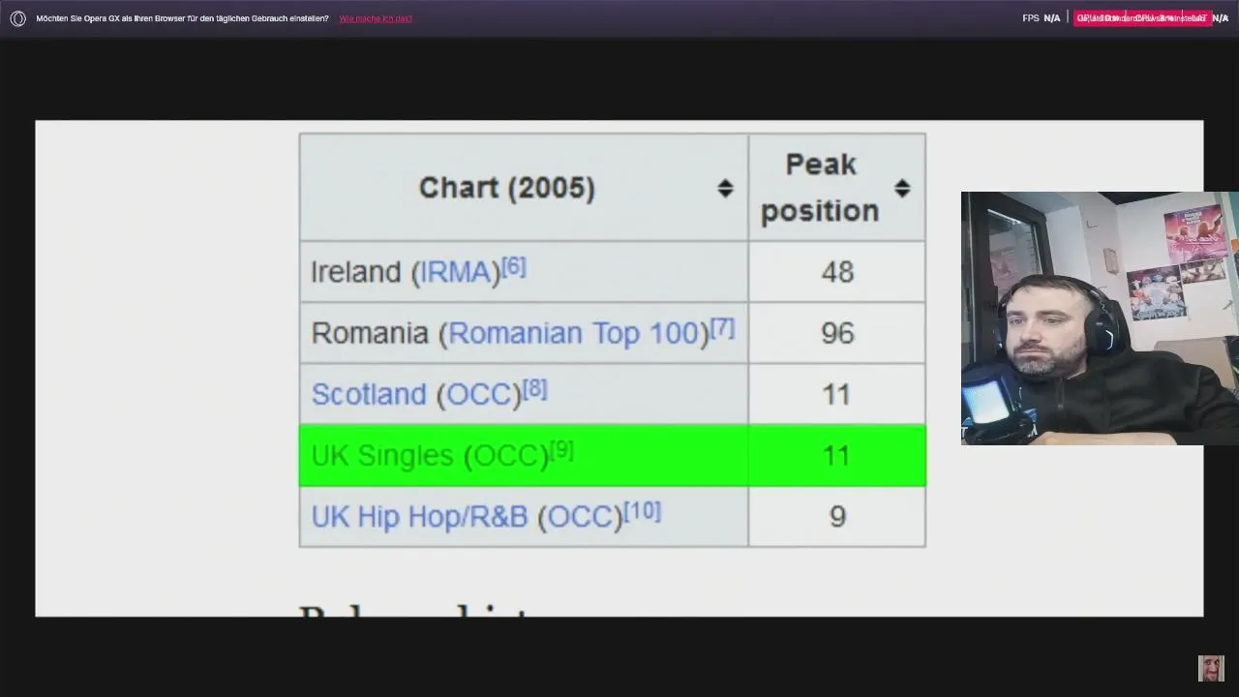Click the small face avatar thumbnail
The height and width of the screenshot is (697, 1239).
[1211, 668]
